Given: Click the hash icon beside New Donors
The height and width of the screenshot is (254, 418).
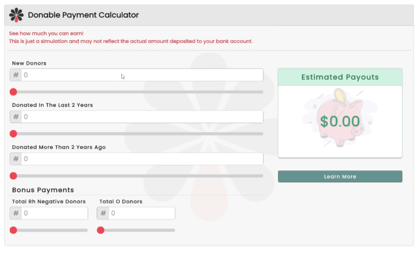Looking at the screenshot, I should [16, 75].
